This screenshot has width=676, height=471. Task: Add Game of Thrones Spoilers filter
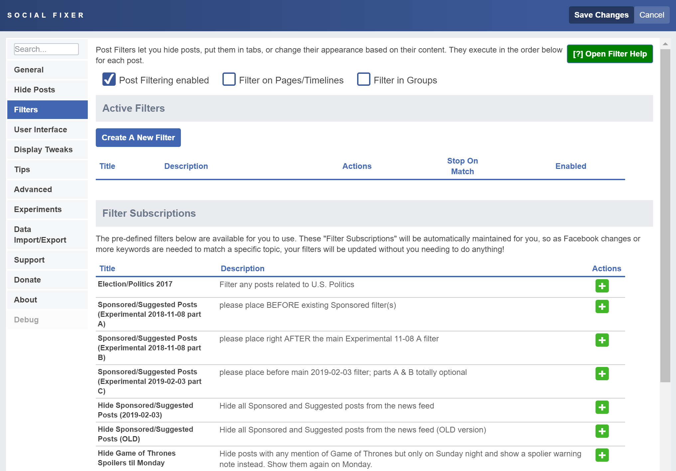click(x=602, y=455)
